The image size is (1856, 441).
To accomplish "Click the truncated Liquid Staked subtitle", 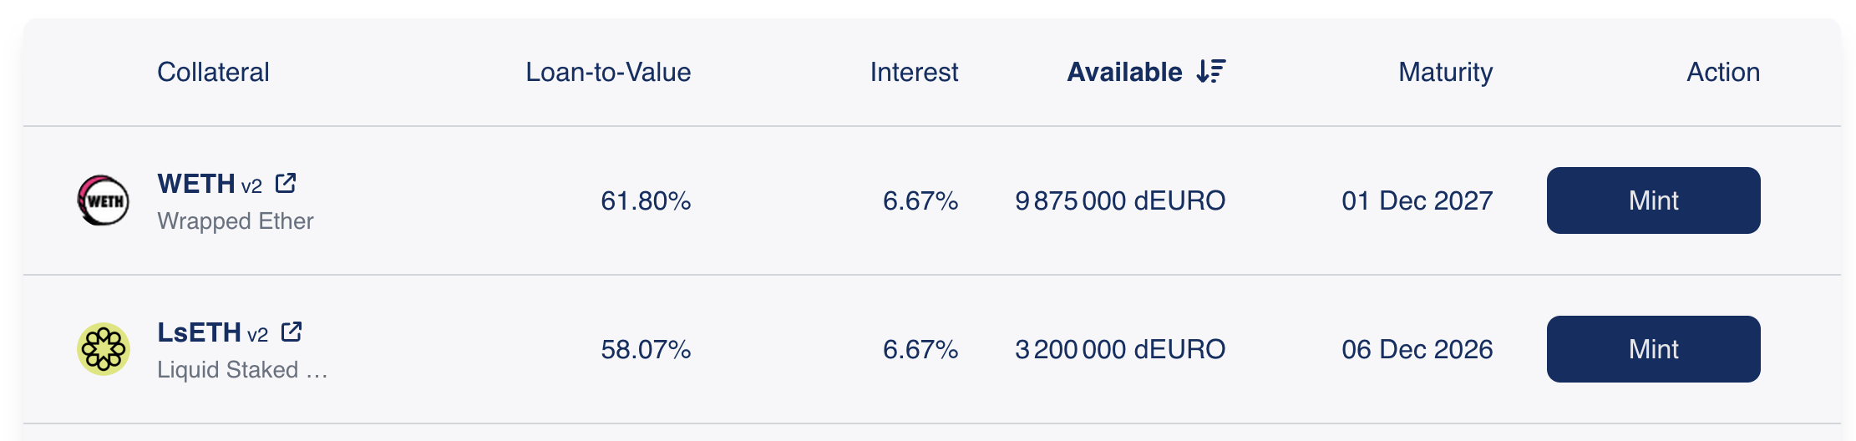I will tap(242, 370).
